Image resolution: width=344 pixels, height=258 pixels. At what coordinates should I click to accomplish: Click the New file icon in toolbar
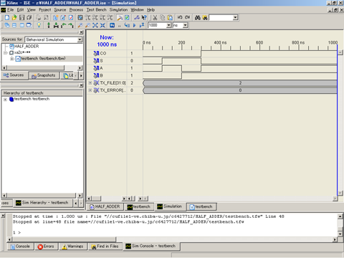click(7, 17)
